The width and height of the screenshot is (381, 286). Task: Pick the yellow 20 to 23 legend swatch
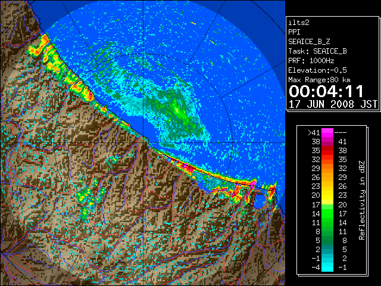(x=327, y=195)
